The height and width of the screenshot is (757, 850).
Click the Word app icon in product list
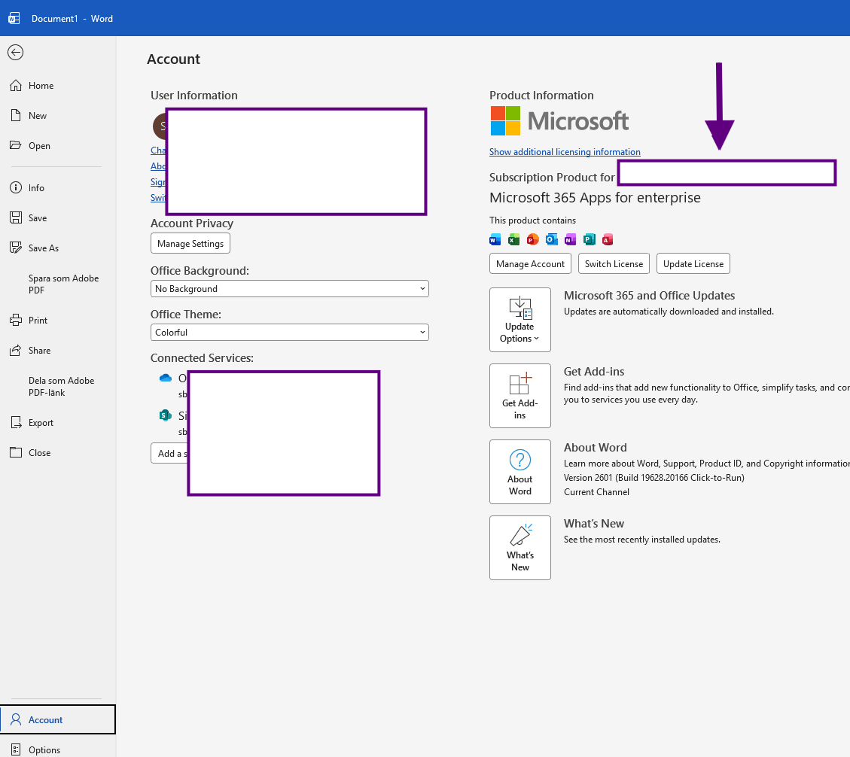495,239
